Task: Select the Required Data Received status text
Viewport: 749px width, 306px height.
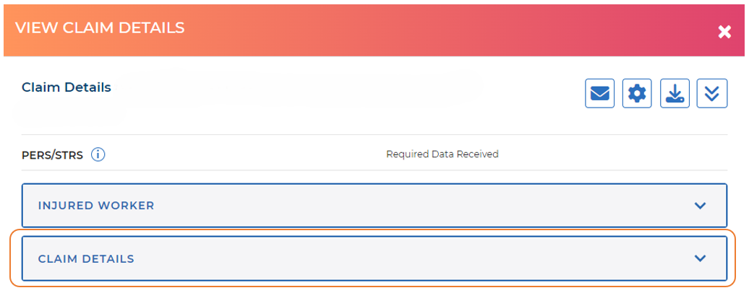Action: 442,154
